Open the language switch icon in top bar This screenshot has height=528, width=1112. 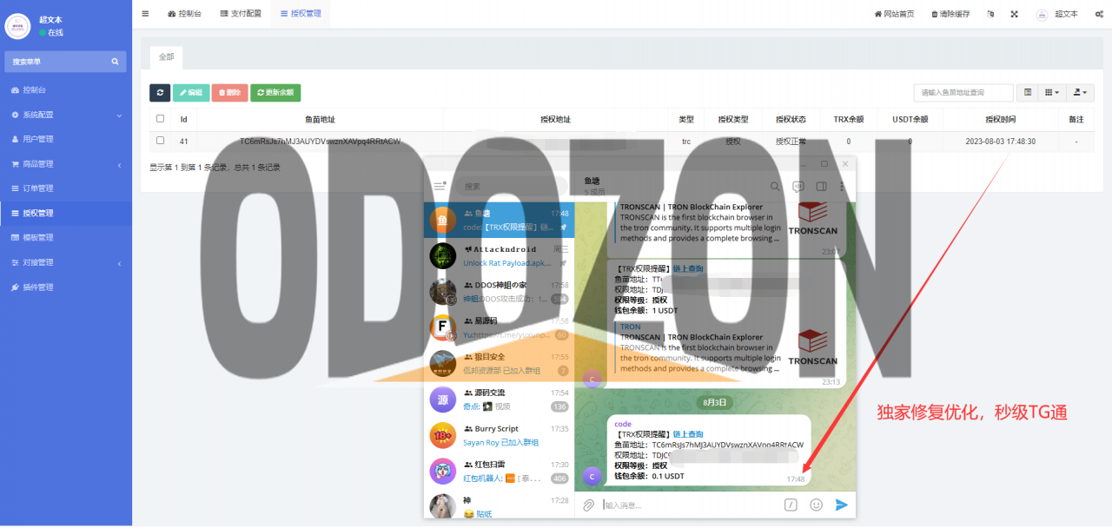tap(991, 14)
